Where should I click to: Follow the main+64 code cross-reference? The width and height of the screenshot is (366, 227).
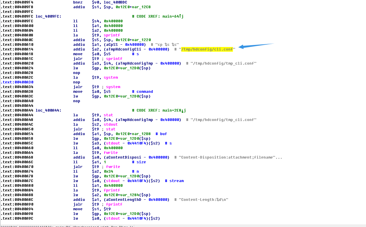point(173,16)
